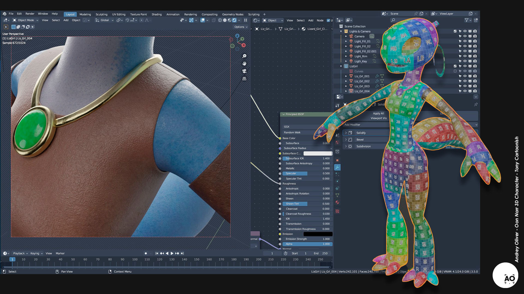
Task: Enable the Curves collection checkbox
Action: click(x=455, y=71)
